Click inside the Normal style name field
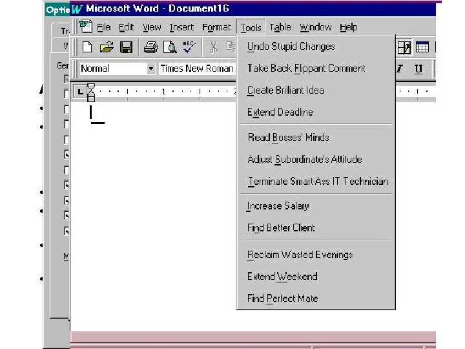 (113, 69)
